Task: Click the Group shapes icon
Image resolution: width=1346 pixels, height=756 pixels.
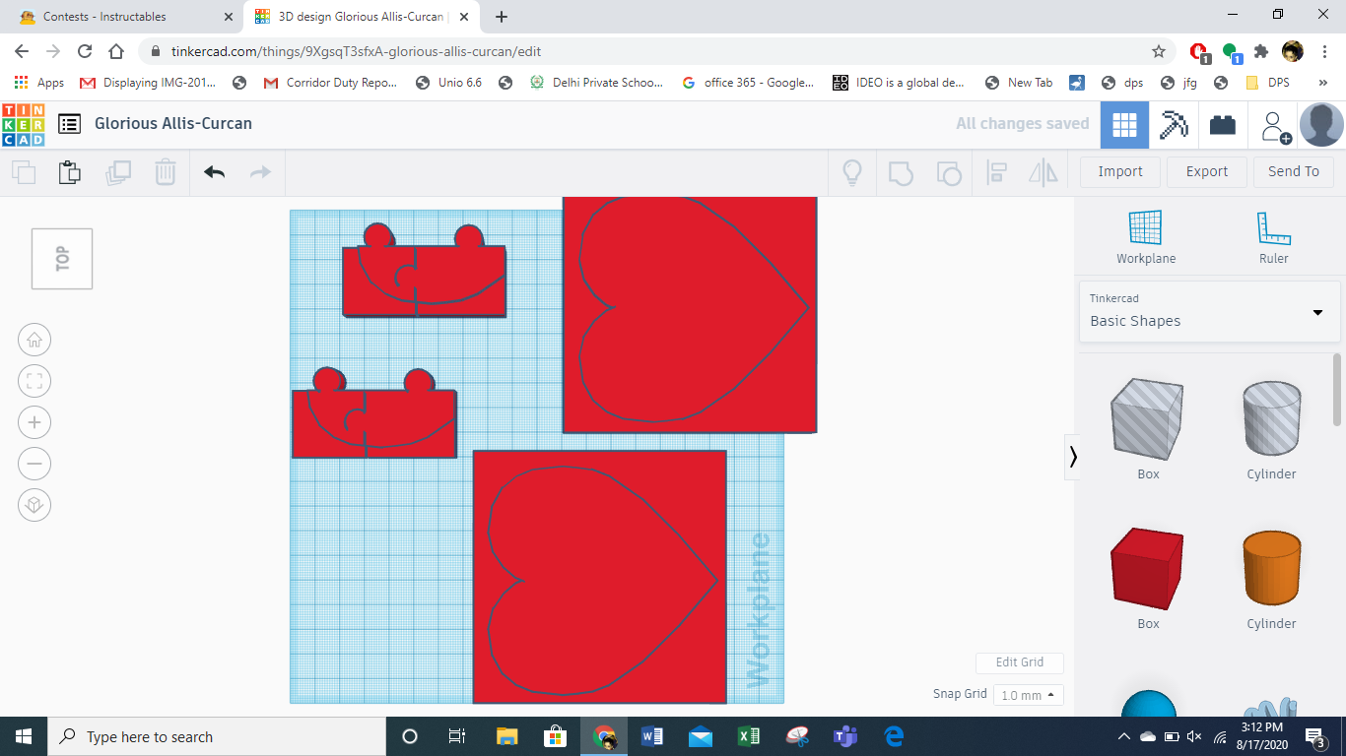Action: point(901,173)
